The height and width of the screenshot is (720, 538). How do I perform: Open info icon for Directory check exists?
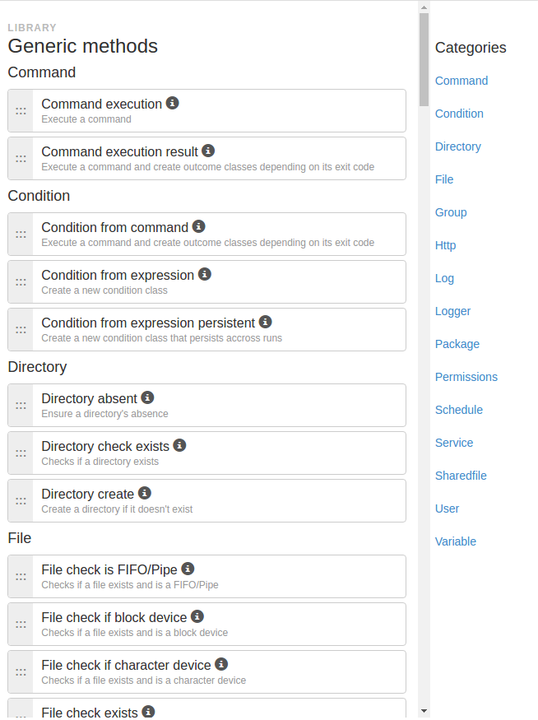pyautogui.click(x=179, y=445)
